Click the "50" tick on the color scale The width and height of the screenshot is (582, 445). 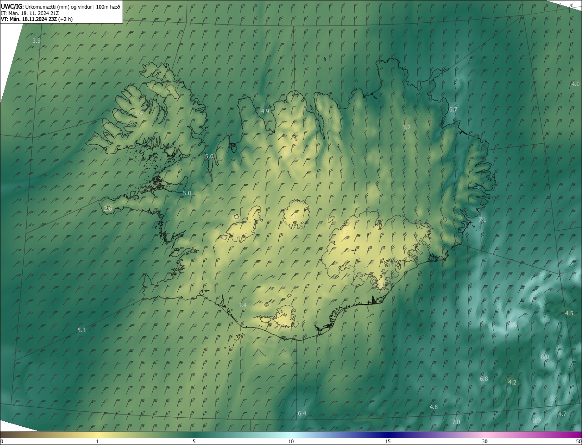pos(578,442)
